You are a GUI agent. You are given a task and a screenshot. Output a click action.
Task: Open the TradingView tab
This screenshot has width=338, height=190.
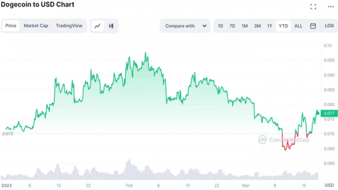pos(69,26)
